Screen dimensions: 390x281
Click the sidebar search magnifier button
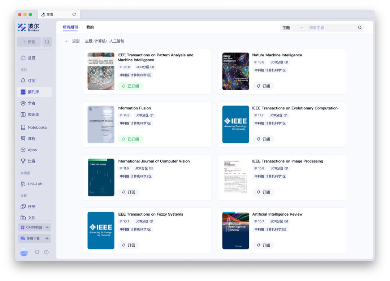pos(47,42)
